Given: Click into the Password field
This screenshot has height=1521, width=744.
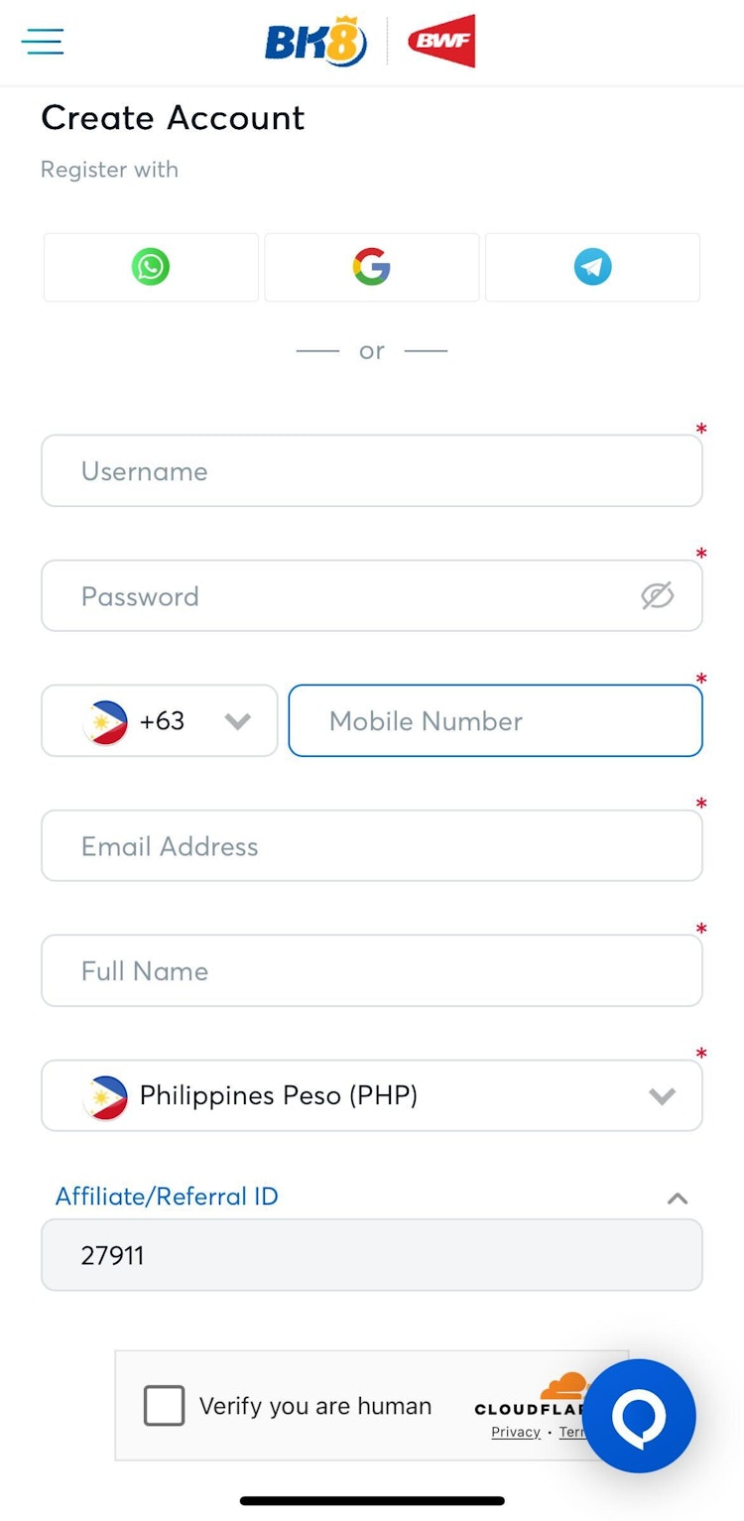Looking at the screenshot, I should pyautogui.click(x=337, y=596).
